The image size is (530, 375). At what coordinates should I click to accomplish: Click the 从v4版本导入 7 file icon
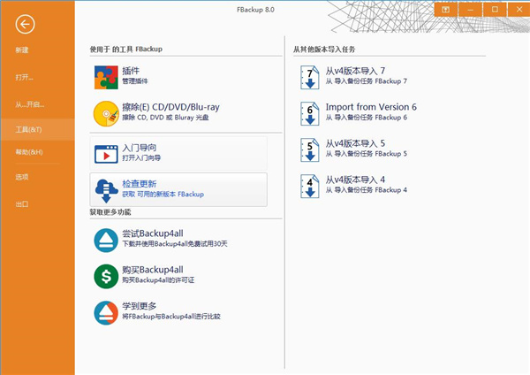(x=310, y=77)
